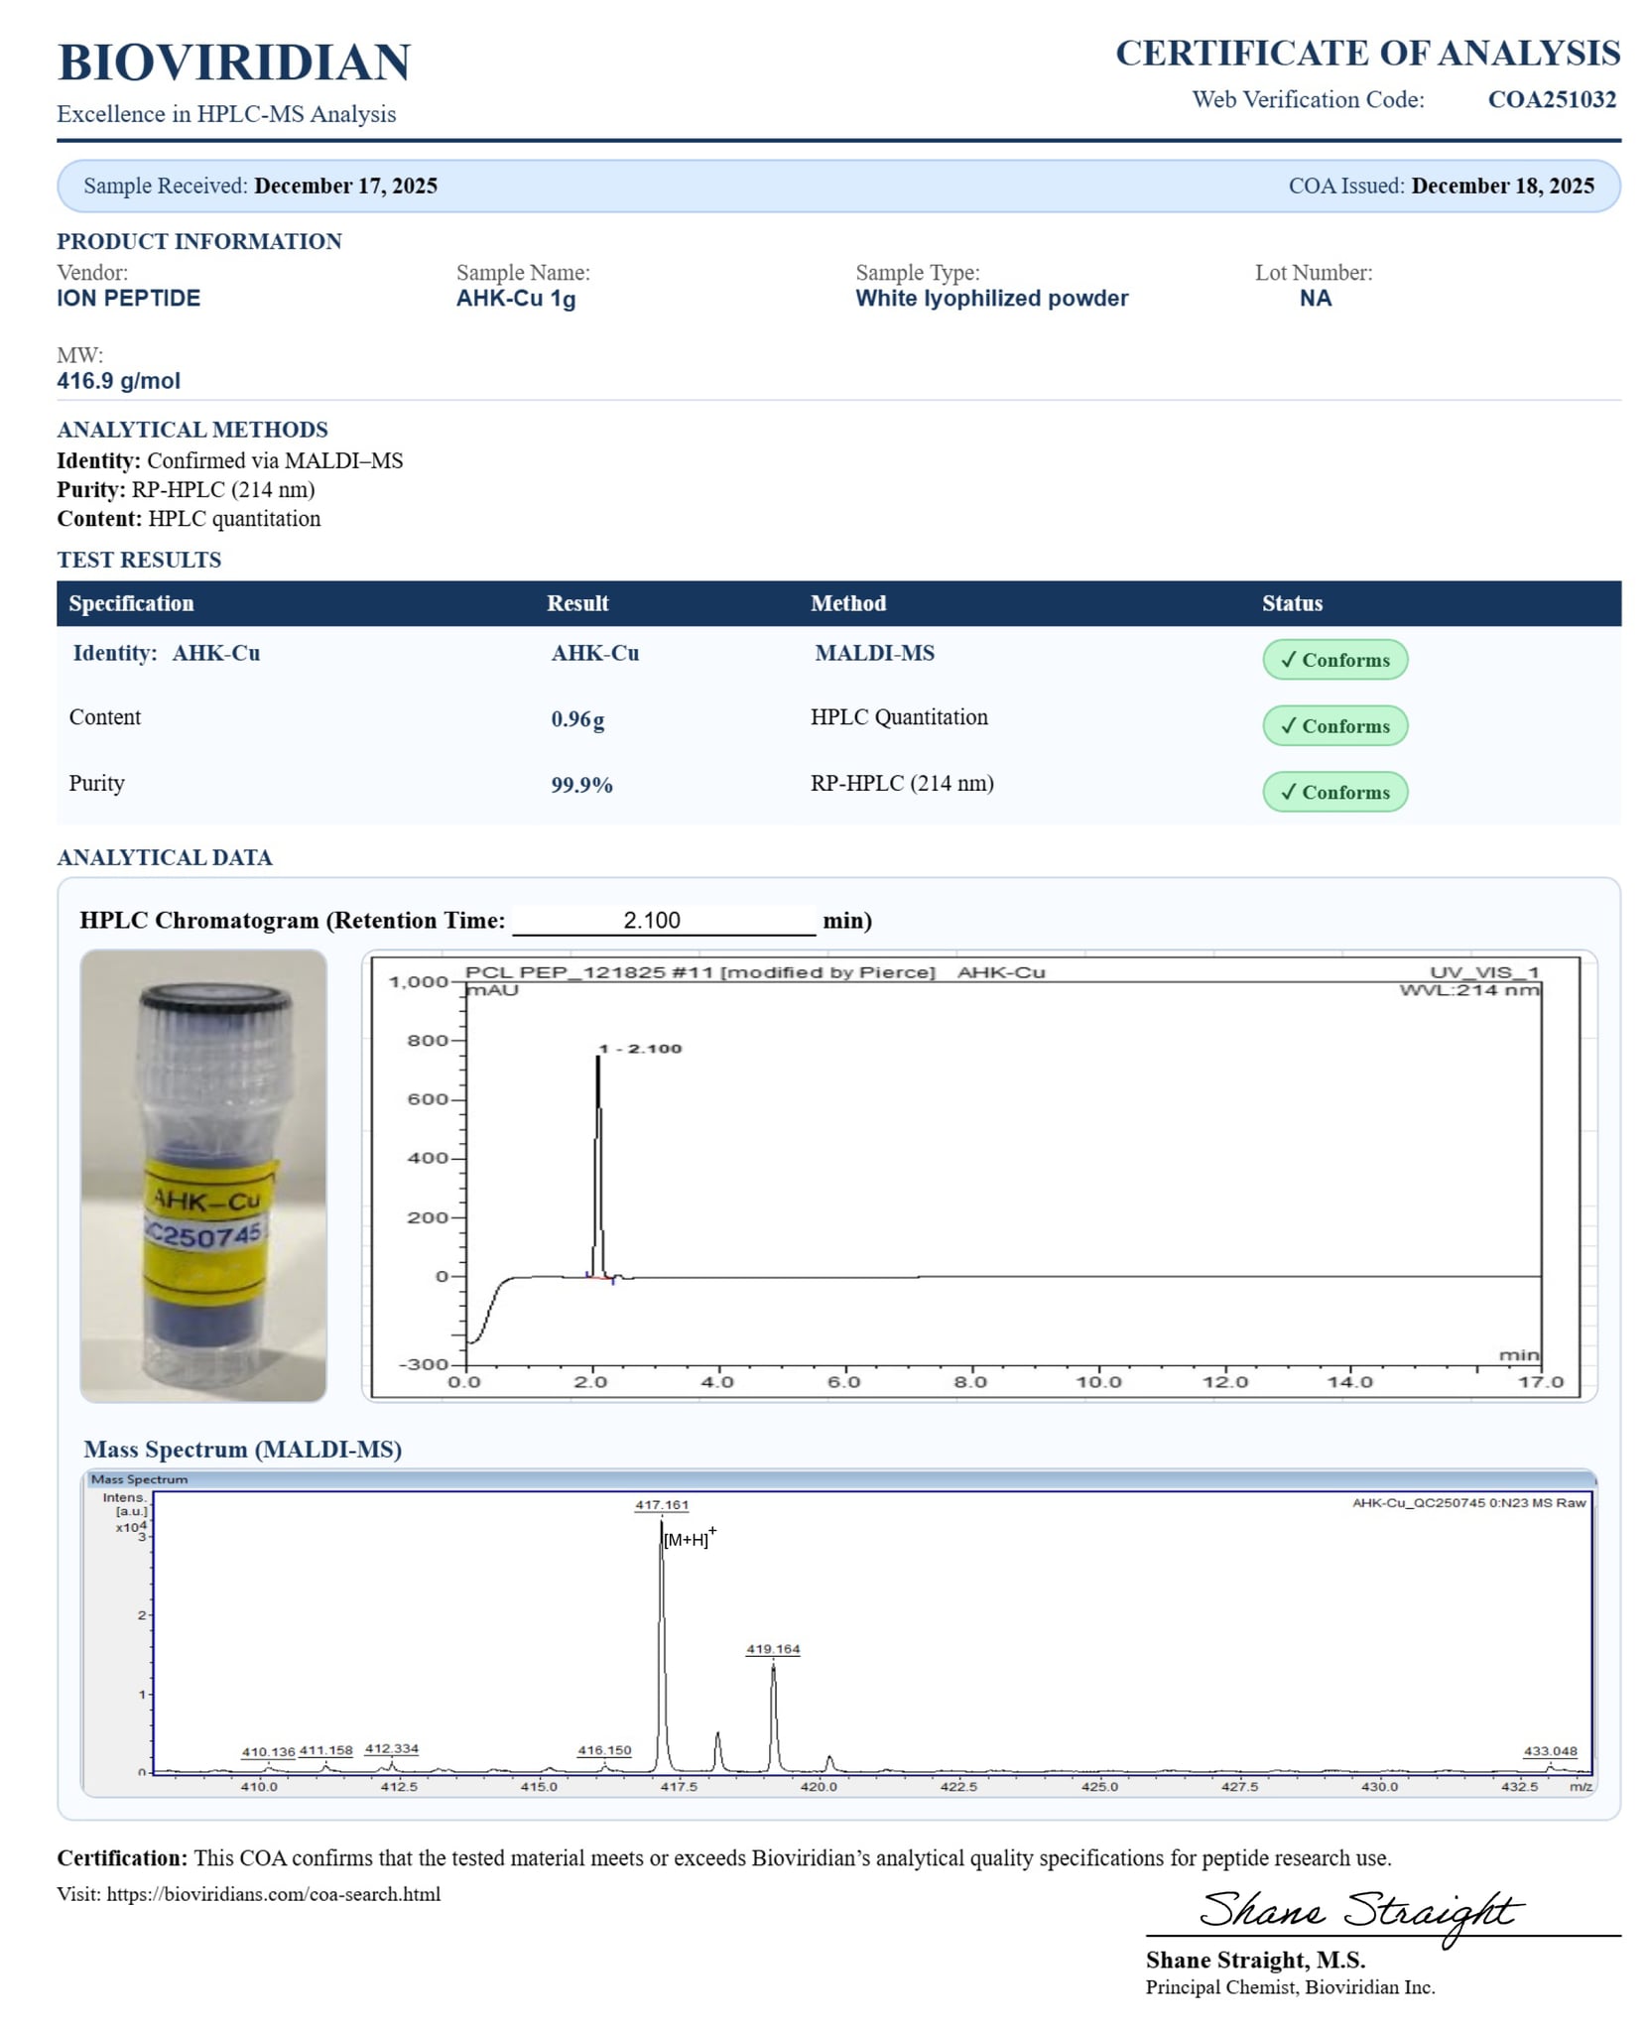The image size is (1648, 2032).
Task: Click the 0.96g content result value
Action: pyautogui.click(x=577, y=719)
